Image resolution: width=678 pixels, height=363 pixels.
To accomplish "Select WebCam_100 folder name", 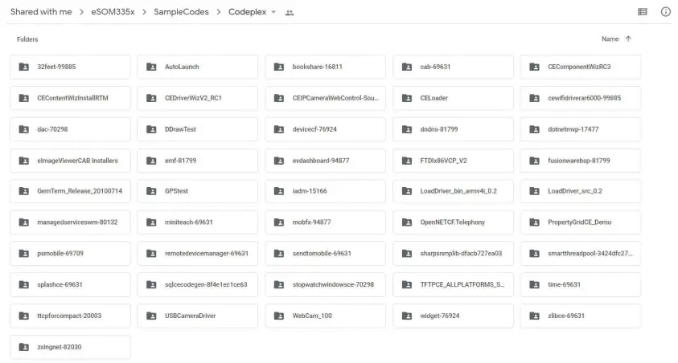I will click(312, 316).
